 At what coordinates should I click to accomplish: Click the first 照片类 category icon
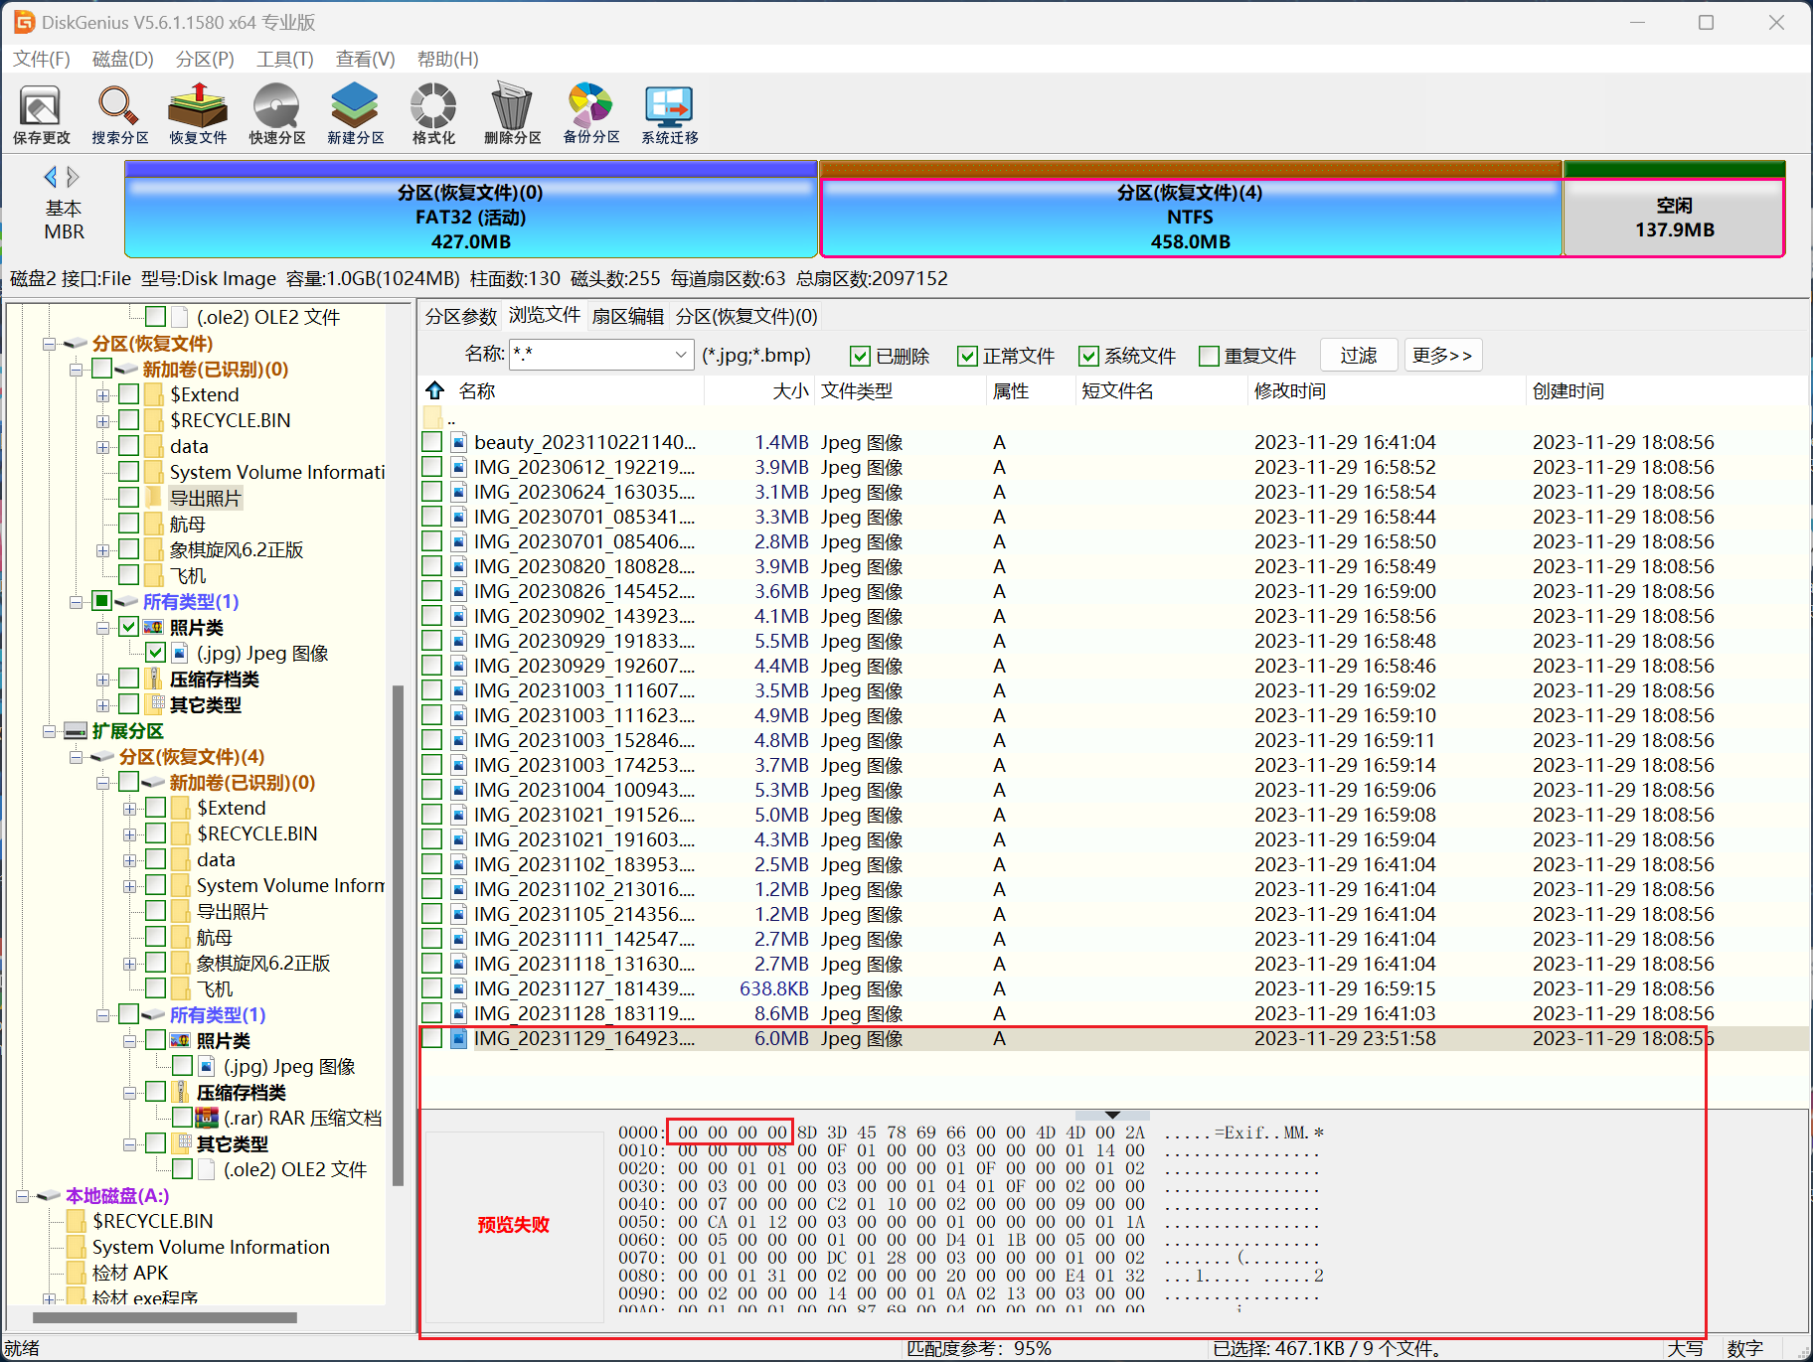point(153,628)
